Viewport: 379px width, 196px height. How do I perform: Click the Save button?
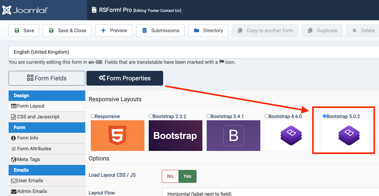pyautogui.click(x=24, y=30)
